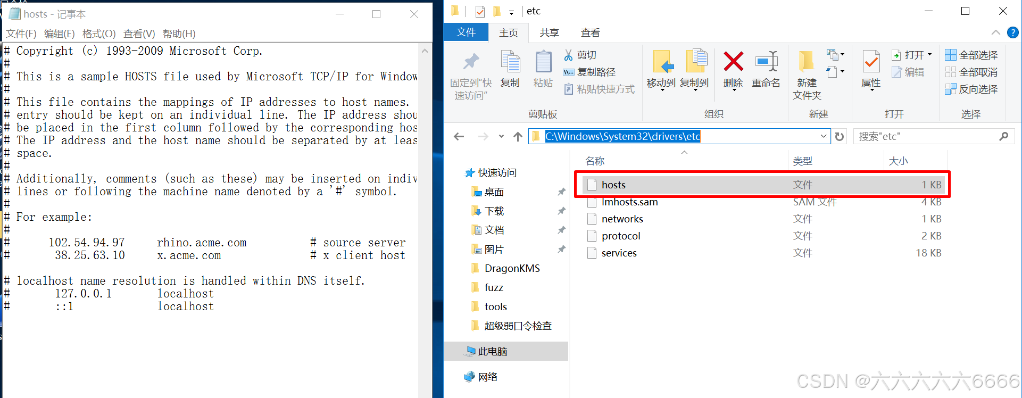This screenshot has width=1022, height=398.
Task: Click the address bar path field
Action: pyautogui.click(x=679, y=137)
